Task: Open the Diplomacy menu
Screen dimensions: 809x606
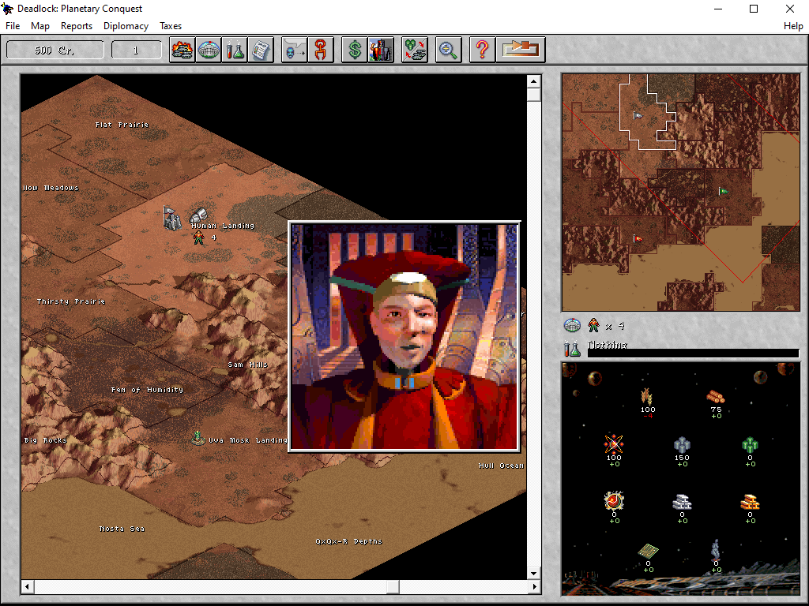Action: (126, 26)
